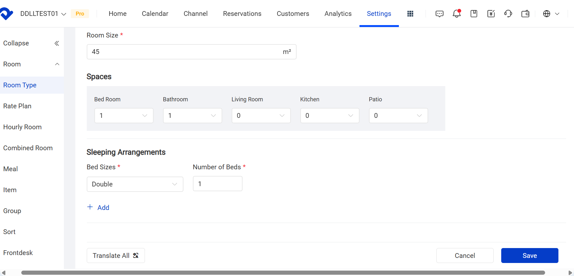The image size is (574, 276).
Task: Open the Kitchen count dropdown
Action: pyautogui.click(x=330, y=116)
